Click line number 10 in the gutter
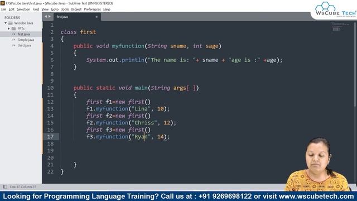This screenshot has width=357, height=201. click(x=50, y=88)
